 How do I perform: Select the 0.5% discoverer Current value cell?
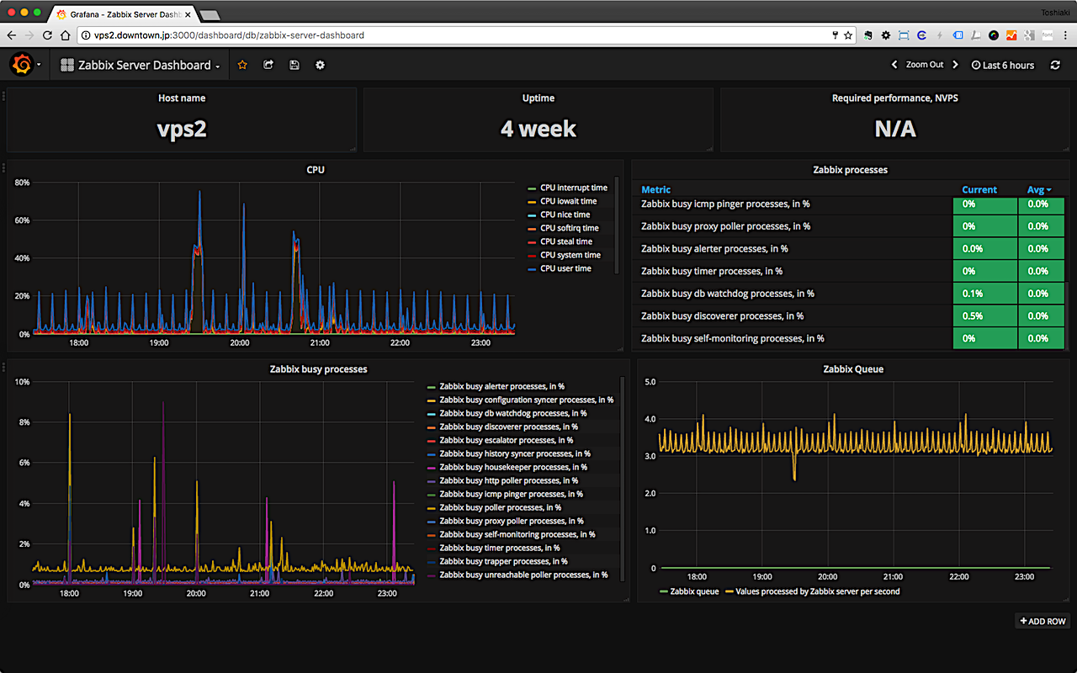985,316
